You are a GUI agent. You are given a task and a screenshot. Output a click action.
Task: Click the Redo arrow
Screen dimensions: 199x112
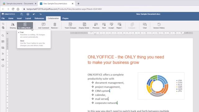coord(40,14)
